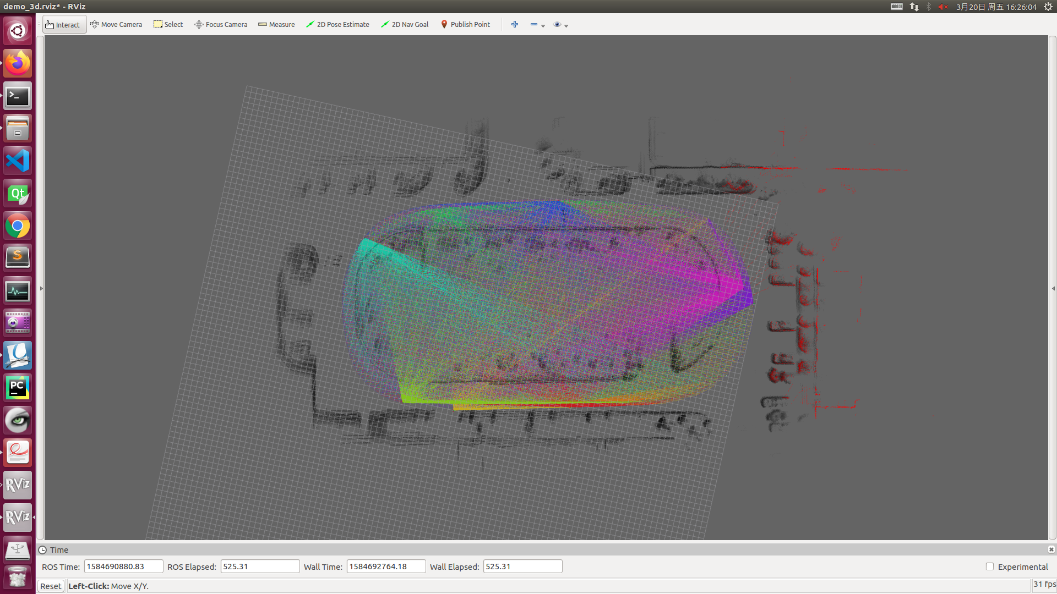Launch Visual Studio Code from dock
The image size is (1057, 594).
(18, 161)
